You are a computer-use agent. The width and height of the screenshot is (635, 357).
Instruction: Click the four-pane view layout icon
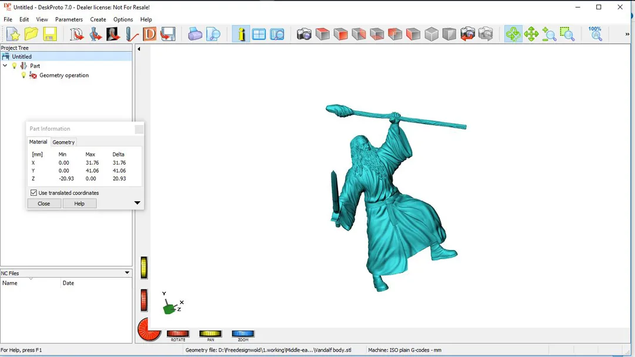(259, 34)
